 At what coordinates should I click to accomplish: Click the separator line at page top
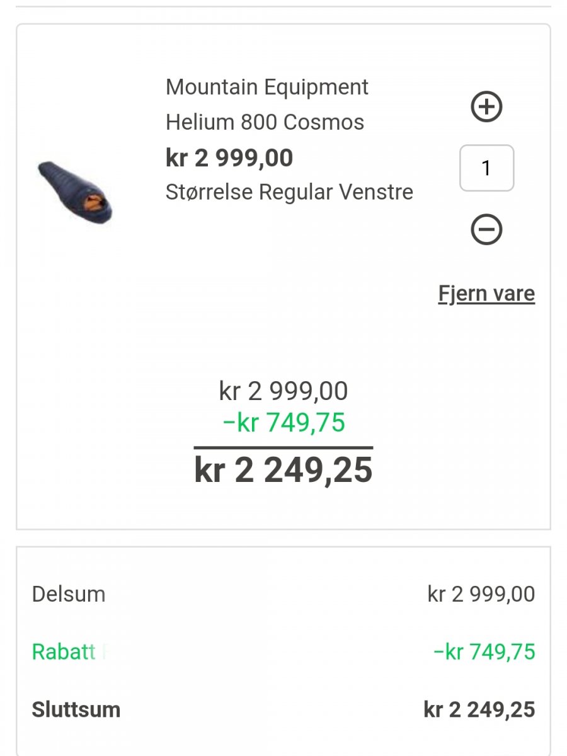pyautogui.click(x=283, y=7)
